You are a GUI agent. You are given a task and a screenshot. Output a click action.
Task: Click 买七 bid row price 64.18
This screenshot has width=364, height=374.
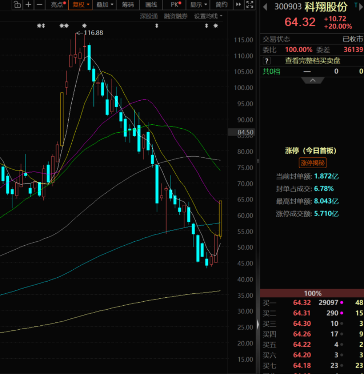point(302,366)
